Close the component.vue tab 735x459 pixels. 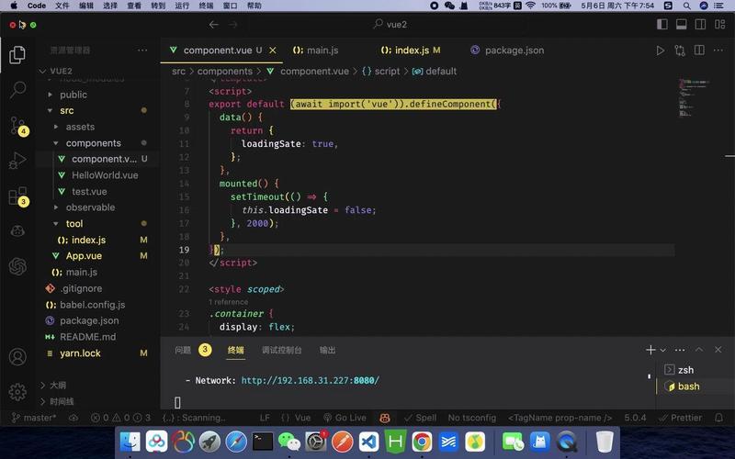272,50
